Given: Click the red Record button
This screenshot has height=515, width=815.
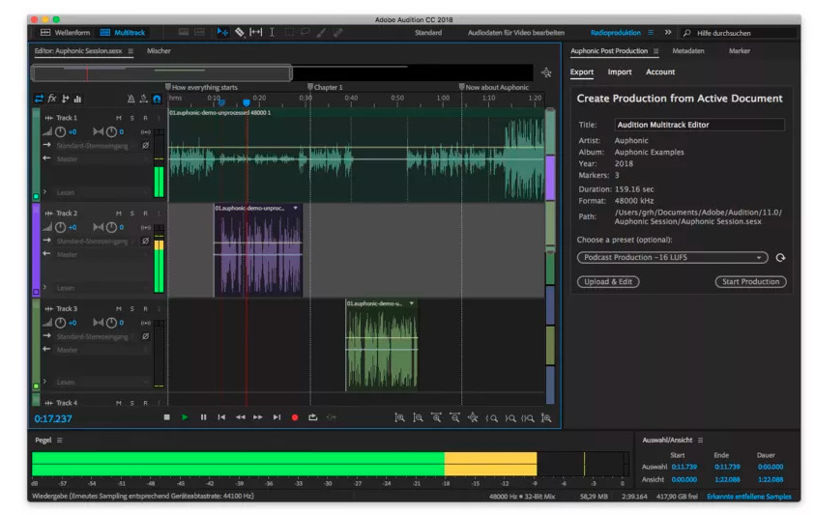Looking at the screenshot, I should click(x=295, y=417).
